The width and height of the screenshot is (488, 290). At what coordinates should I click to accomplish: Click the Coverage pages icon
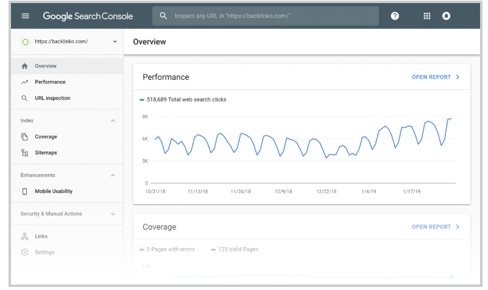[x=24, y=136]
